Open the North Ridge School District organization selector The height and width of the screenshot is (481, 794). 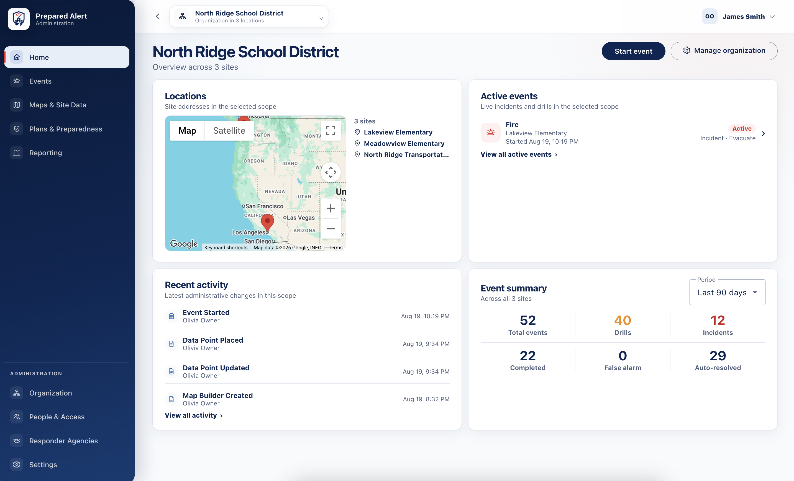click(x=249, y=16)
